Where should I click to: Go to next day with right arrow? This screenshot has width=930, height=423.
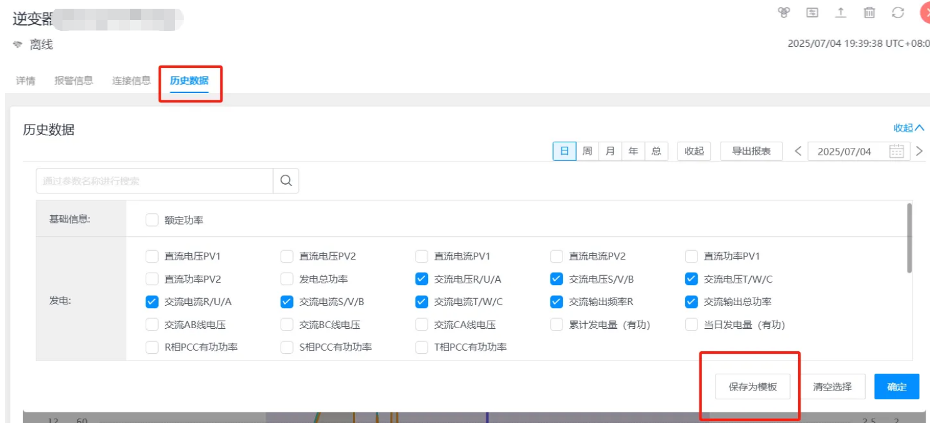coord(919,151)
